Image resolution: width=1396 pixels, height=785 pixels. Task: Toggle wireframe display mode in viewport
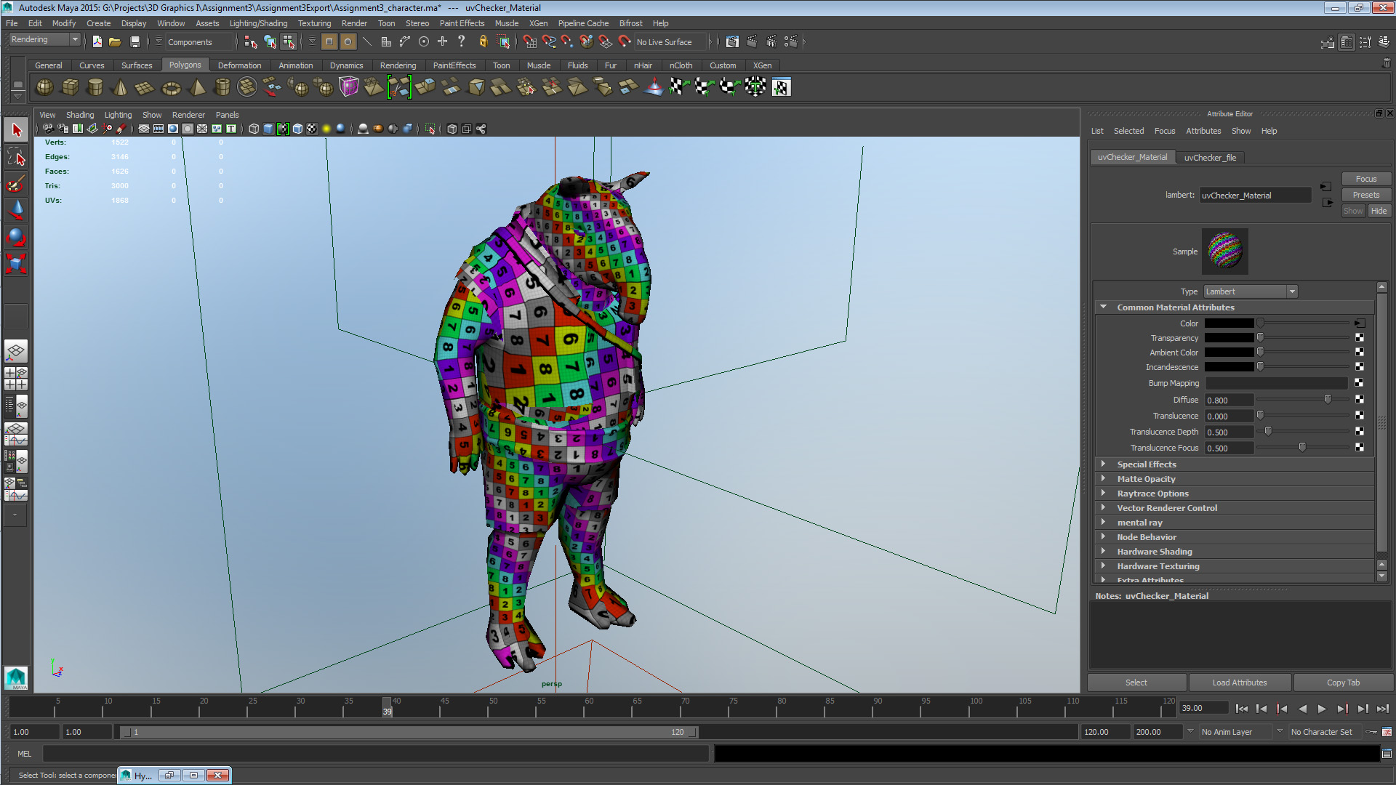pyautogui.click(x=254, y=129)
